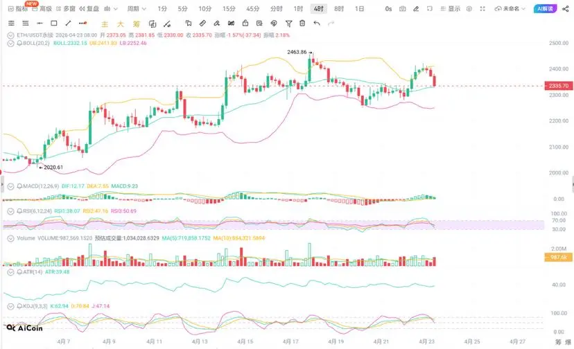Select the three horizontal lines tool
Screen dimensions: 574x349
(25, 24)
